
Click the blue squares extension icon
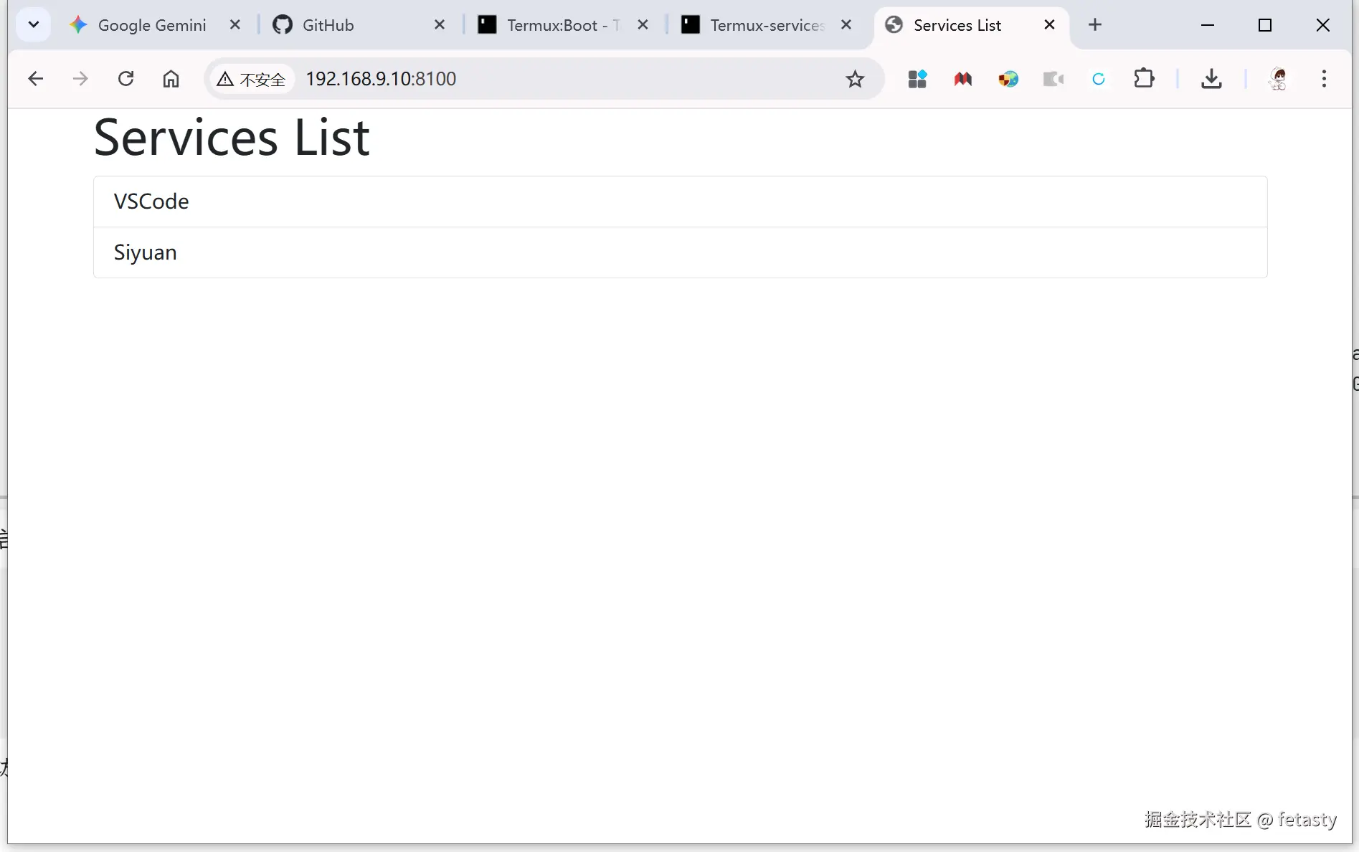[x=917, y=79]
